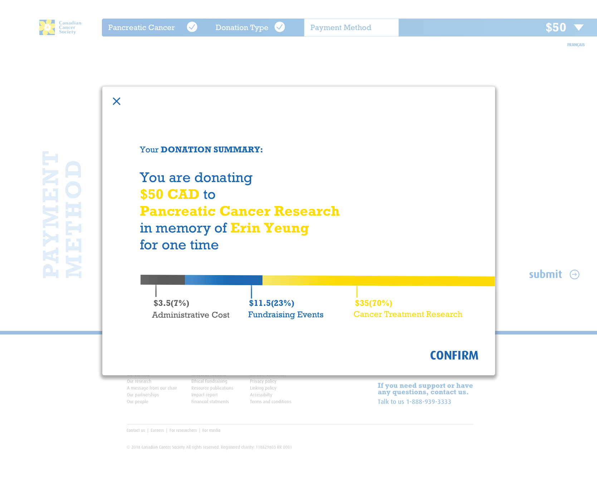The height and width of the screenshot is (479, 597).
Task: Open the Our people link
Action: click(137, 402)
